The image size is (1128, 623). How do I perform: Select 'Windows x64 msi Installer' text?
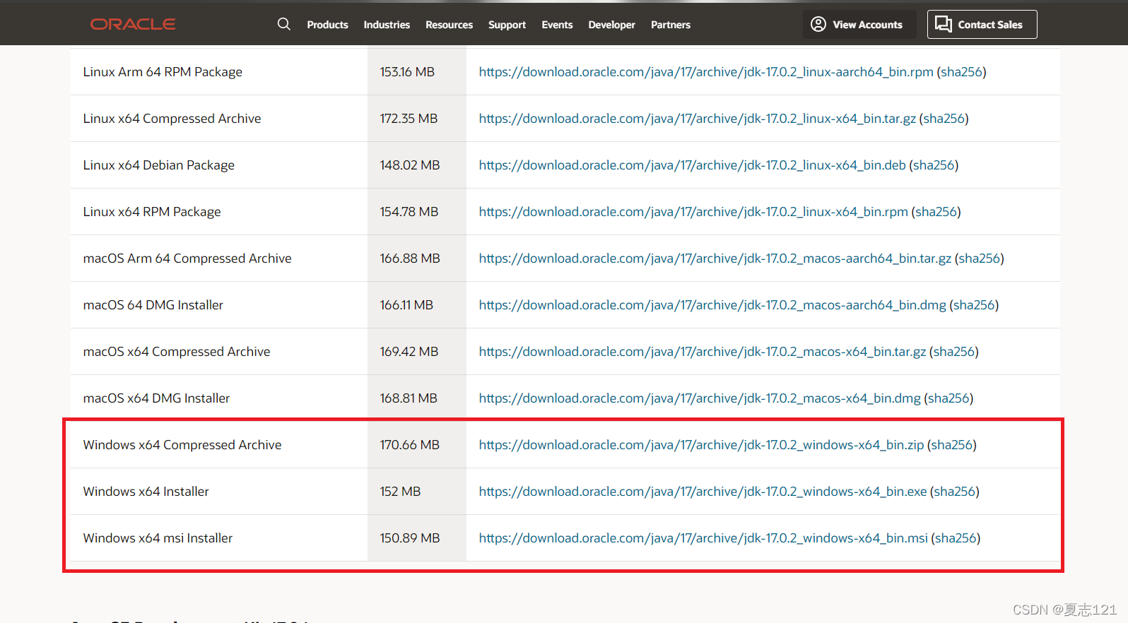[158, 538]
